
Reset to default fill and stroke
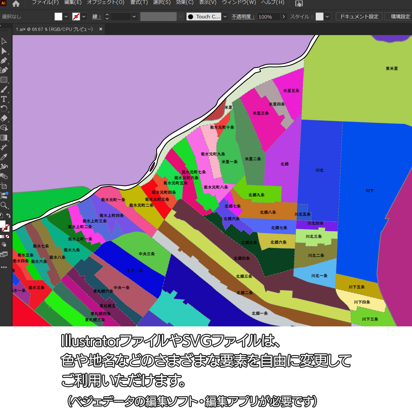point(1,216)
